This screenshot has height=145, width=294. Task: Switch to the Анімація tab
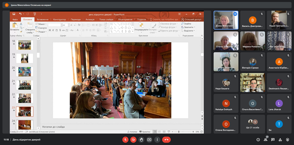tap(90, 20)
